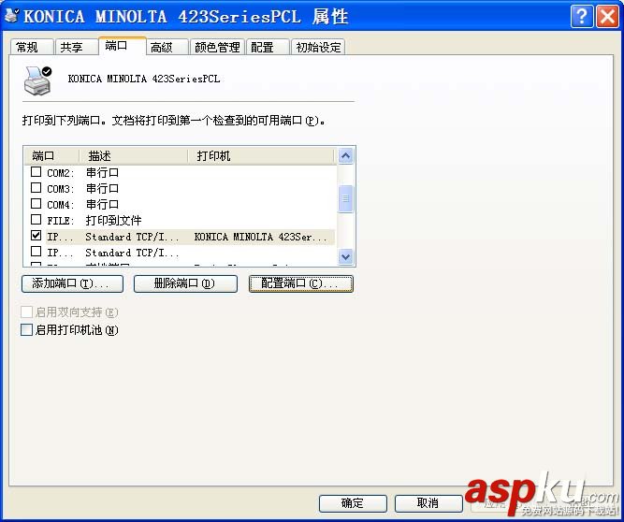The width and height of the screenshot is (624, 522).
Task: Select the KONICA MINOLTA 423Ser... printer cell
Action: click(x=261, y=237)
